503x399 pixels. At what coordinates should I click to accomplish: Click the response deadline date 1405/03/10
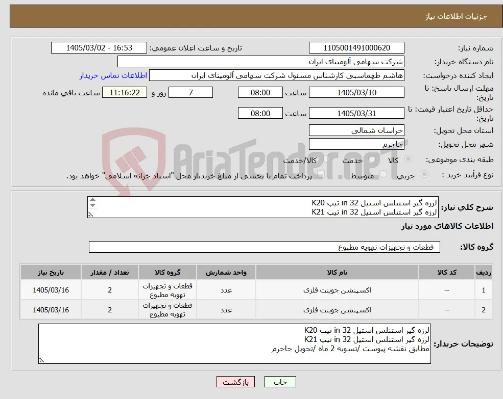(356, 93)
